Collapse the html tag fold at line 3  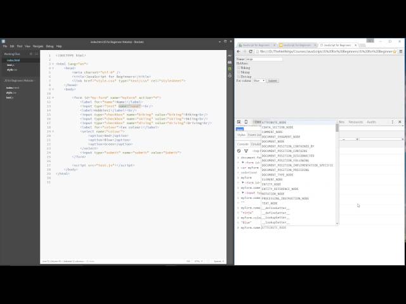click(53, 64)
